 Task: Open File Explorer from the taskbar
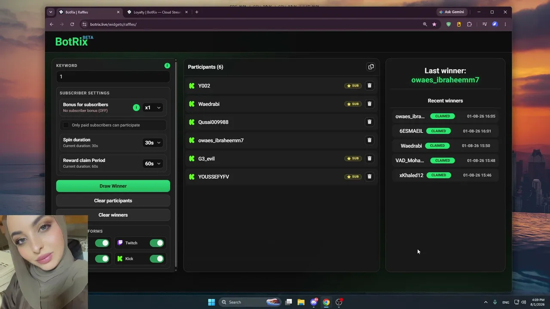301,302
